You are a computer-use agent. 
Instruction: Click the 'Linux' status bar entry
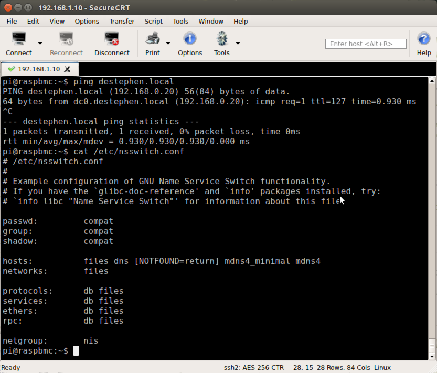pyautogui.click(x=382, y=367)
